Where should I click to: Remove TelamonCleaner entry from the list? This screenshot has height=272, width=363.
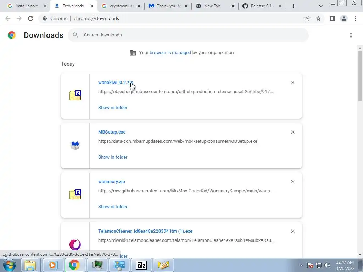pyautogui.click(x=292, y=231)
